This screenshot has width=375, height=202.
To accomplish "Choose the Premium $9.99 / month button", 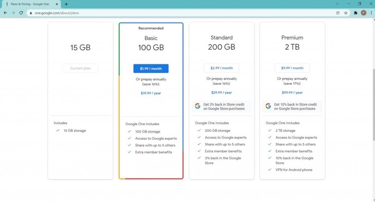I will 292,68.
